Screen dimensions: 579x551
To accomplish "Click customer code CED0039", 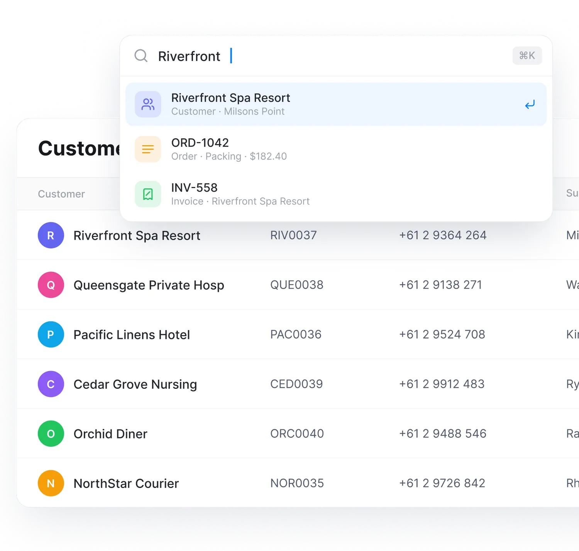I will [296, 384].
